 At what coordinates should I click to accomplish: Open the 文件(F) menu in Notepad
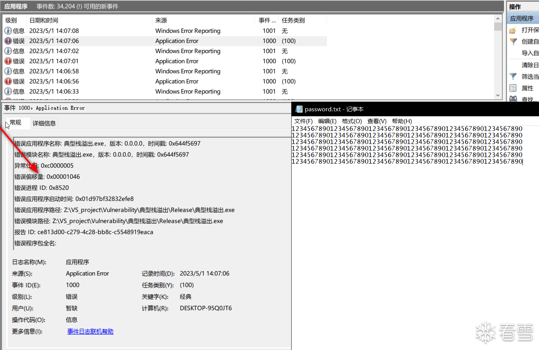(x=304, y=121)
